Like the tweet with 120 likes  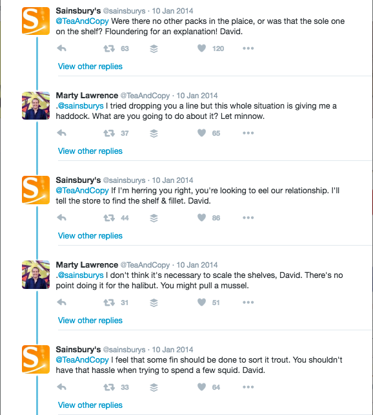(201, 48)
